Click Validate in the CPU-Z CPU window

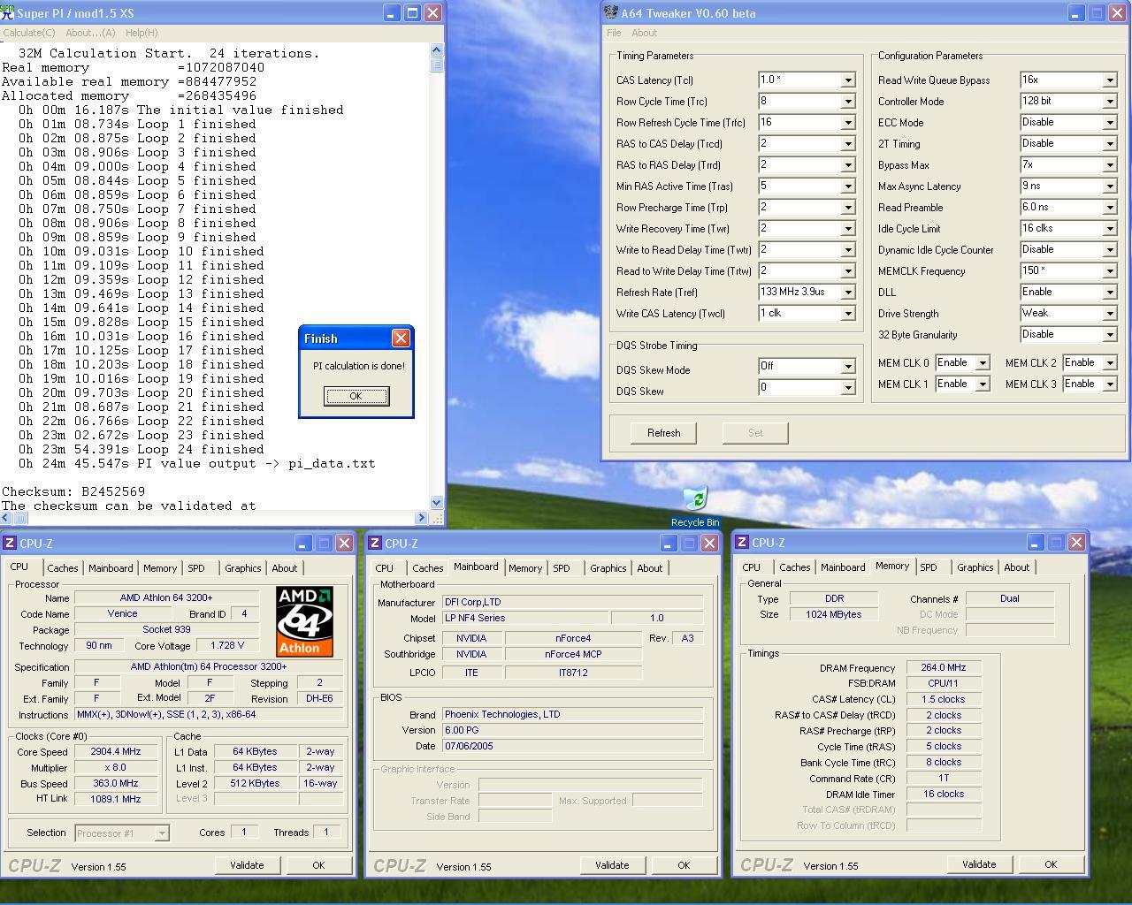pyautogui.click(x=247, y=865)
